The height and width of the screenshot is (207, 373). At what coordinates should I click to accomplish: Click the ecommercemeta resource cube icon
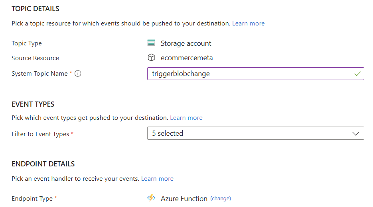(x=151, y=57)
